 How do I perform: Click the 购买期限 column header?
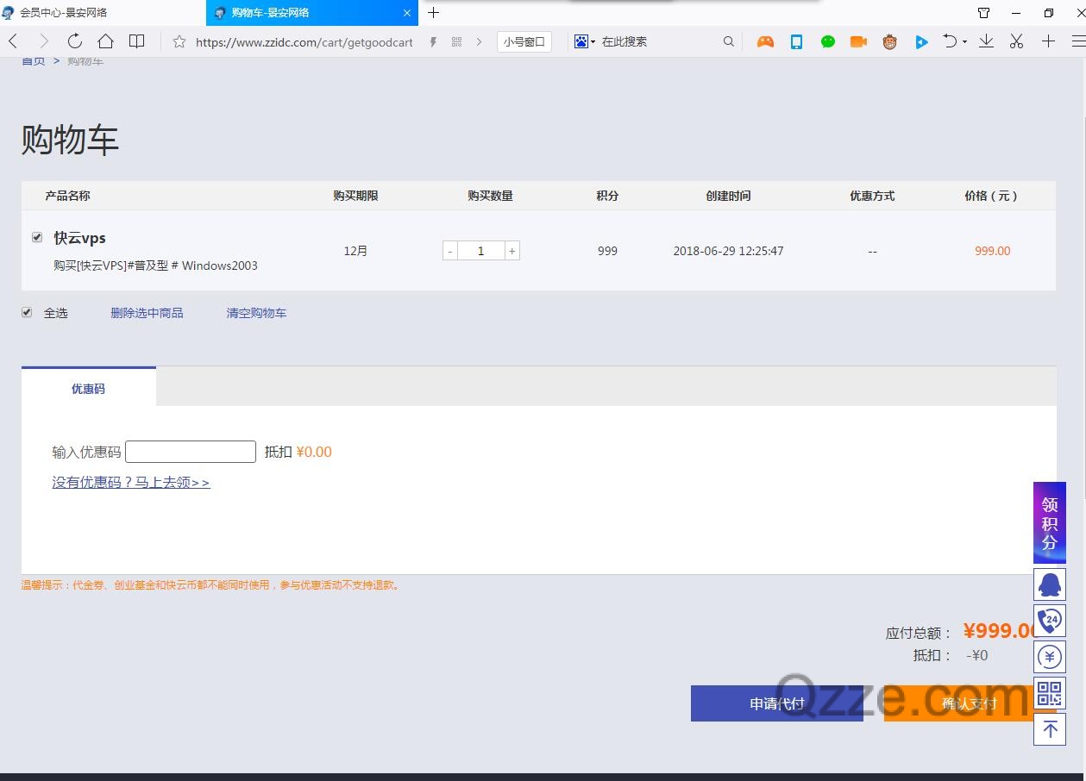(x=355, y=196)
